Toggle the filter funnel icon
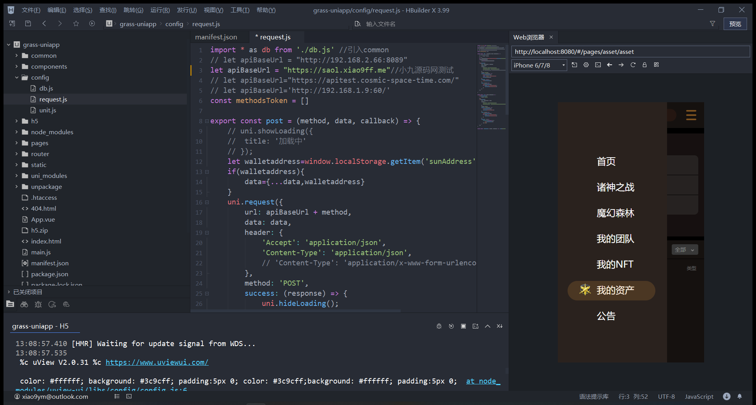The width and height of the screenshot is (756, 405). (x=712, y=24)
